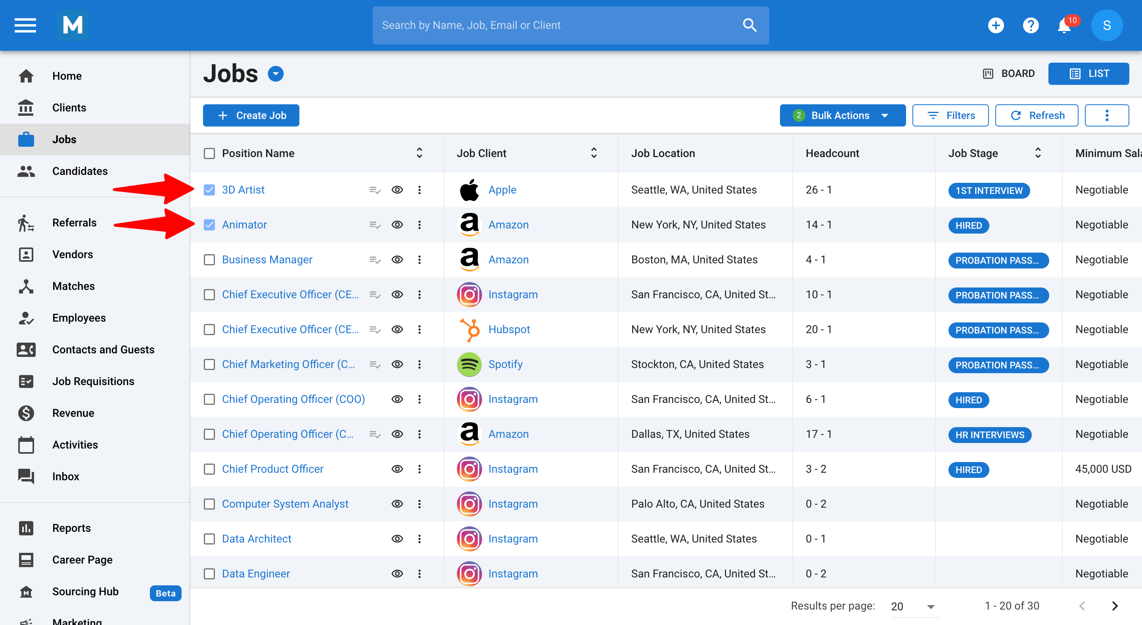Expand the Jobs title dropdown arrow
1142x625 pixels.
[276, 74]
